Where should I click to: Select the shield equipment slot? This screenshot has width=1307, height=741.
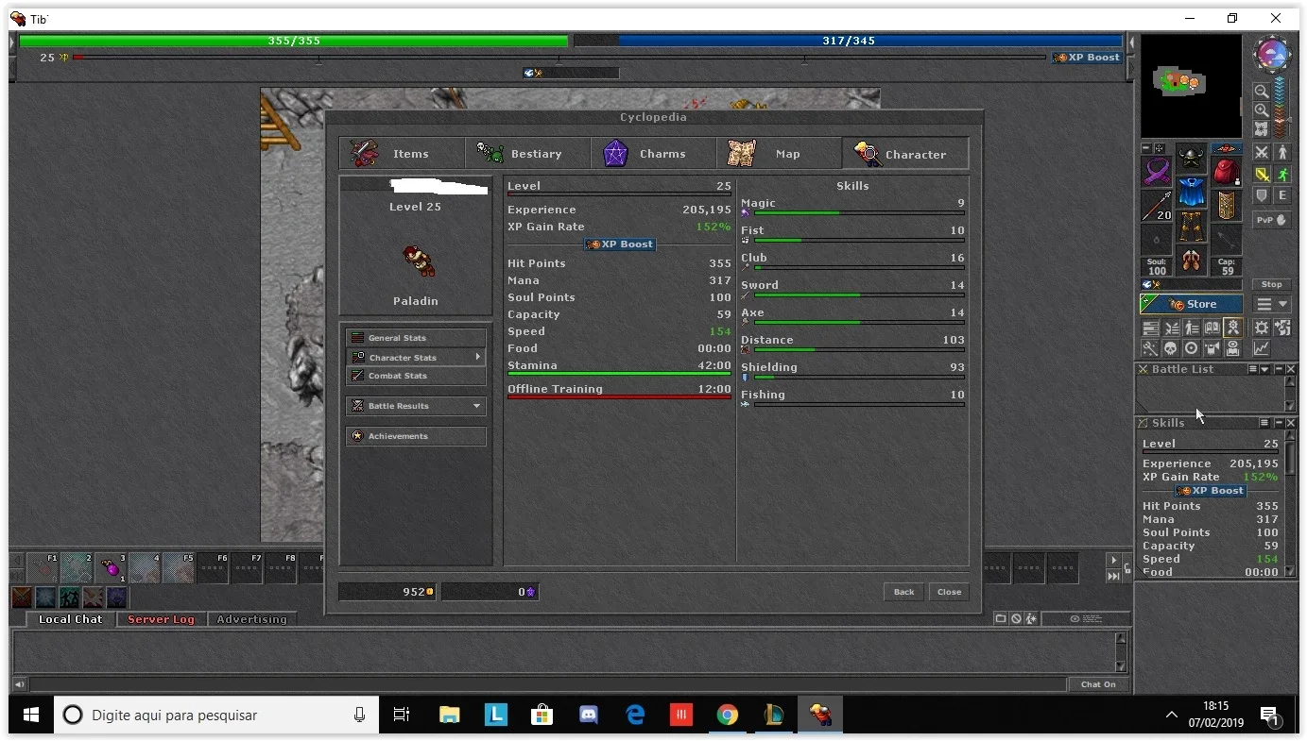(1227, 206)
